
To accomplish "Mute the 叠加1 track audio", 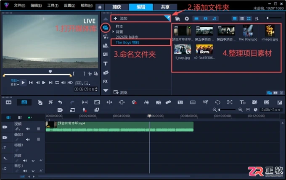I will tap(27, 139).
